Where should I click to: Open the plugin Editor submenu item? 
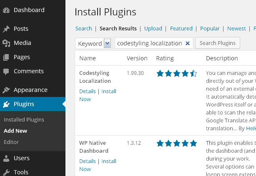(11, 142)
